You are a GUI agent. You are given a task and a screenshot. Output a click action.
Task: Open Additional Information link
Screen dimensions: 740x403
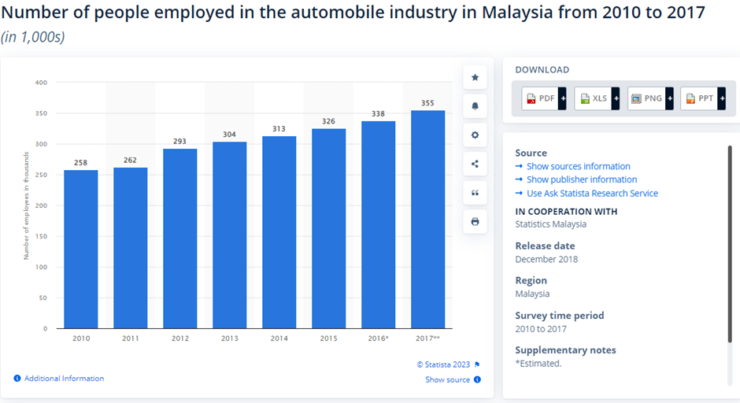tap(64, 379)
